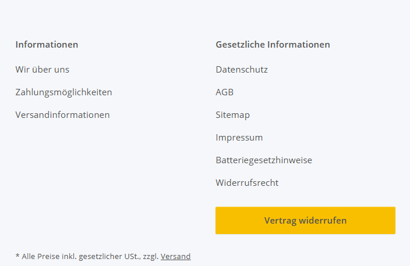Choose Zahlungsmöglichkeiten from the Informationen list

63,92
